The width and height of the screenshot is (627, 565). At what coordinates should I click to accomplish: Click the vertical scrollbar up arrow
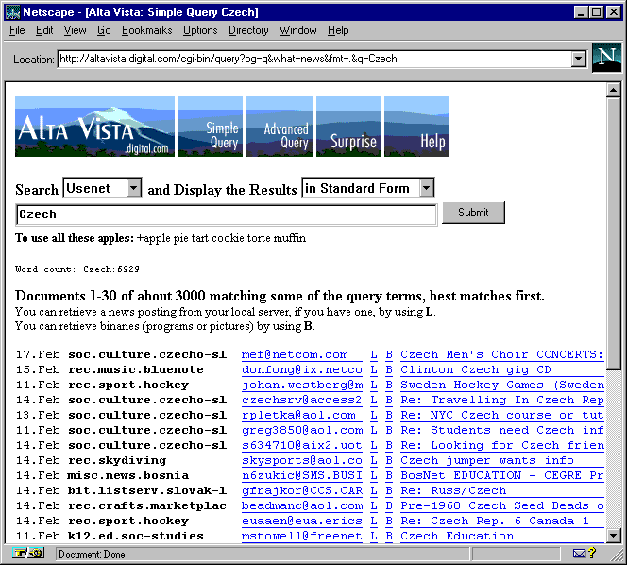pyautogui.click(x=614, y=90)
